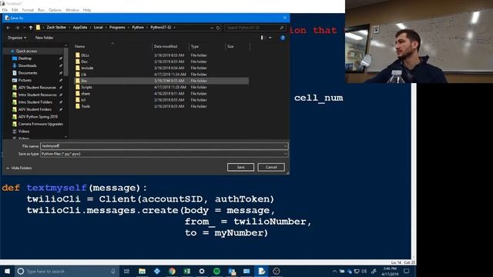Image resolution: width=493 pixels, height=277 pixels.
Task: Open Downloads in navigation pane
Action: 27,65
